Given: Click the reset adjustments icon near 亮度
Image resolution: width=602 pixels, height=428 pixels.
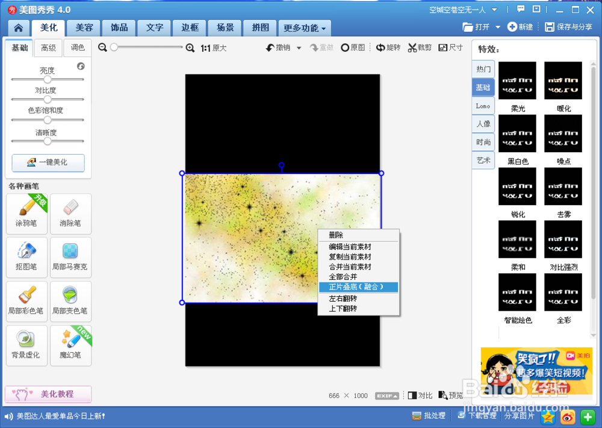Looking at the screenshot, I should pyautogui.click(x=81, y=66).
